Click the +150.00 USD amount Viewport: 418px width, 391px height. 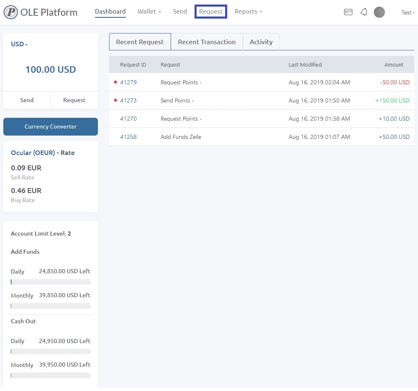pyautogui.click(x=392, y=100)
